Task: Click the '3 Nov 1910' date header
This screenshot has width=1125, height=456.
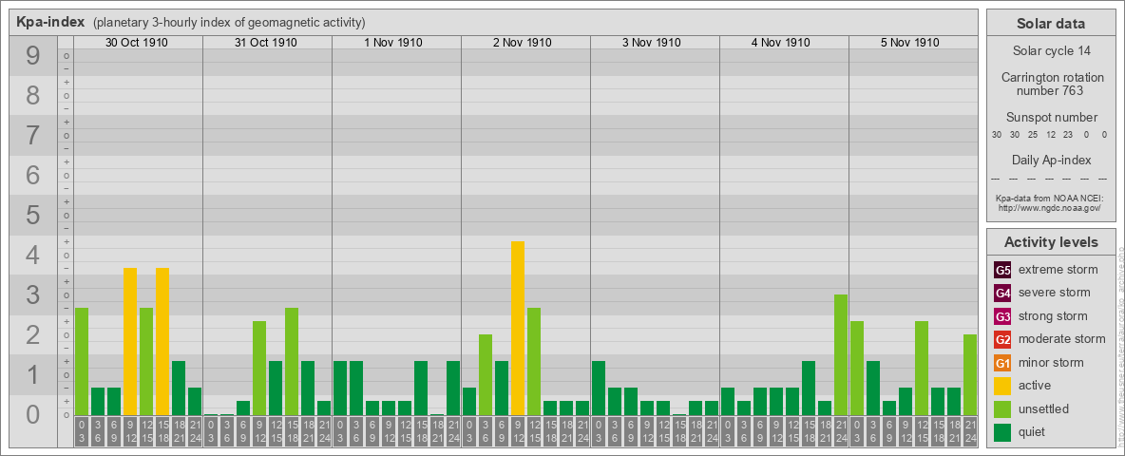Action: click(x=652, y=43)
